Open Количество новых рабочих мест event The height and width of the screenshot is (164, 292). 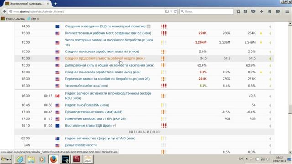tap(108, 33)
